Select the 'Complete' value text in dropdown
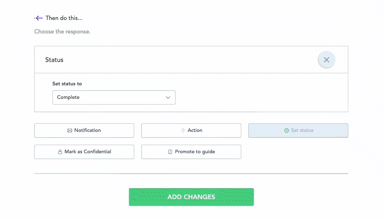Viewport: 384px width, 219px height. 68,97
